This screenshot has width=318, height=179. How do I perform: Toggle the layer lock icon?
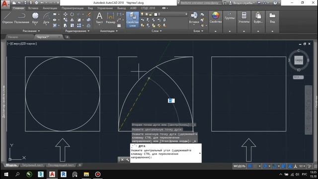151,14
